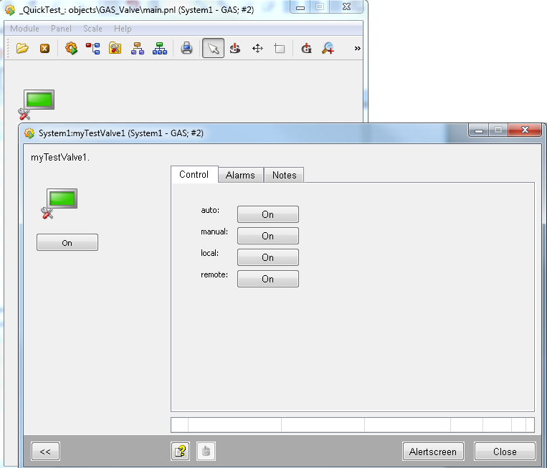Select the arrow pointer tool

pos(213,49)
